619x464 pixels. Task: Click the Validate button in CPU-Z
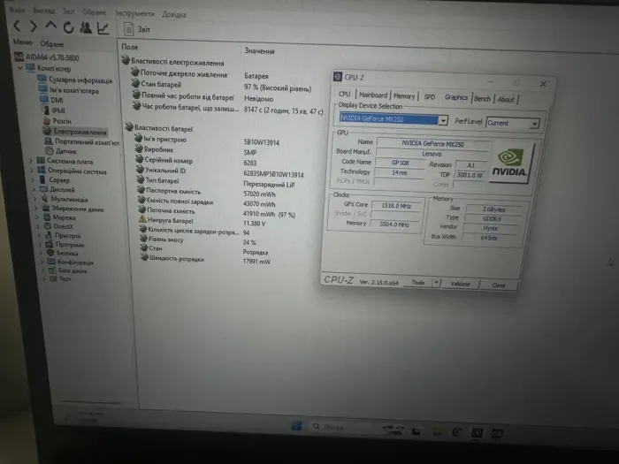[x=461, y=284]
